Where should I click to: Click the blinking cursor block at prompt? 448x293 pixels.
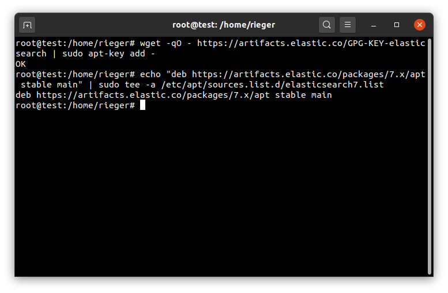142,105
